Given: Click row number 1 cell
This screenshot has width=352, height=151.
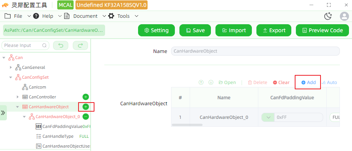Looking at the screenshot, I should [180, 117].
